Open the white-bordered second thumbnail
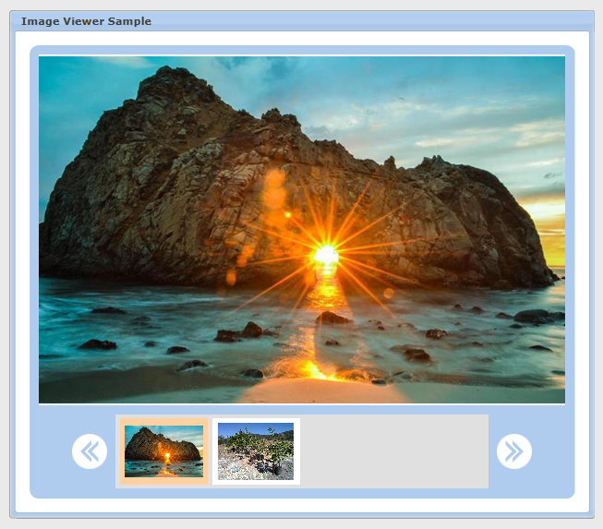603x529 pixels. pyautogui.click(x=256, y=451)
